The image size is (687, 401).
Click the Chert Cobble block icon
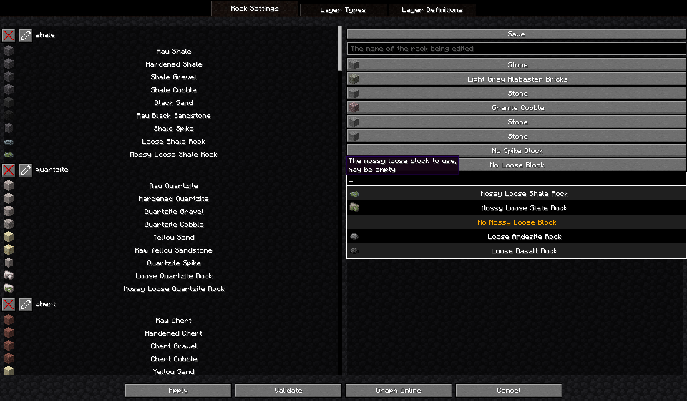[x=9, y=358]
